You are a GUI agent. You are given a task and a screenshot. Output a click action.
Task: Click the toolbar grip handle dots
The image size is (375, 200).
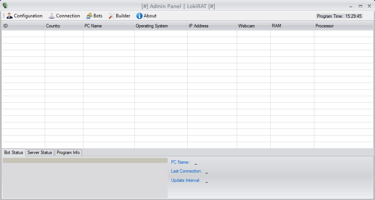pyautogui.click(x=3, y=16)
